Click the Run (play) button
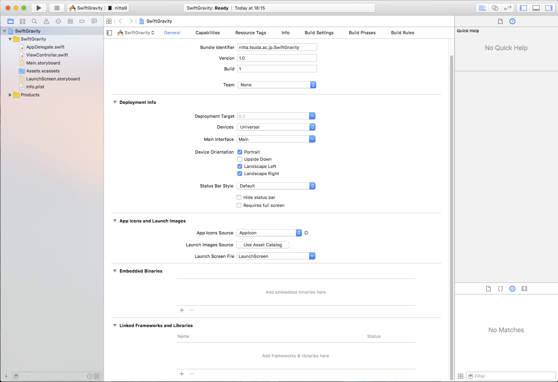 tap(39, 8)
